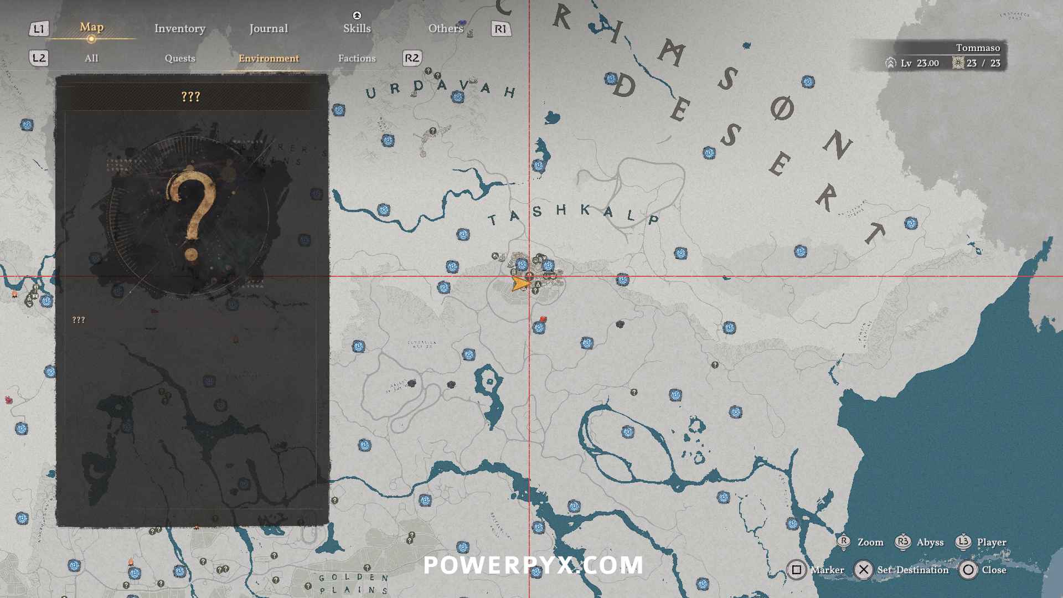This screenshot has height=598, width=1063.
Task: Select the Quests map filter
Action: pyautogui.click(x=179, y=58)
